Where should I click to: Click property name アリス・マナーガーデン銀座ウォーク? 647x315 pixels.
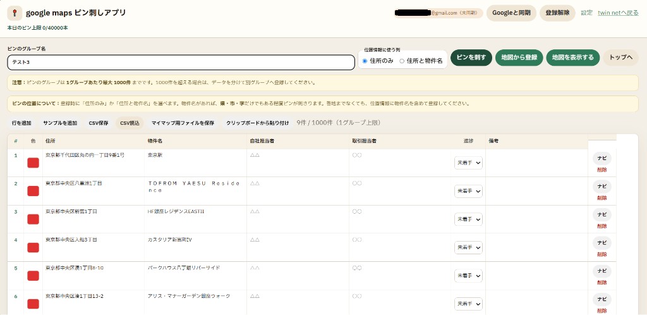click(x=188, y=296)
